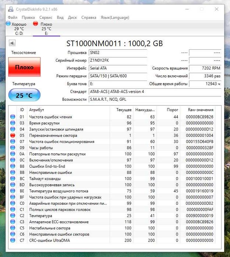Open the Справка menu
230x257 pixels.
click(89, 17)
